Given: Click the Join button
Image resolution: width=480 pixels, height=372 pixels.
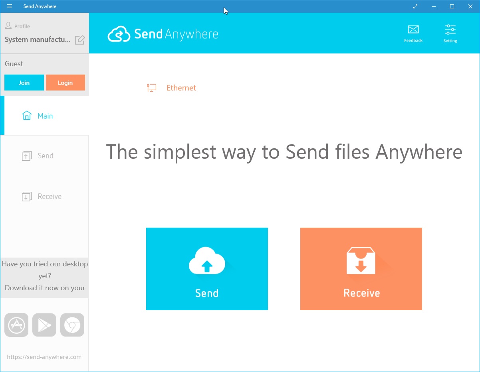Looking at the screenshot, I should coord(24,83).
